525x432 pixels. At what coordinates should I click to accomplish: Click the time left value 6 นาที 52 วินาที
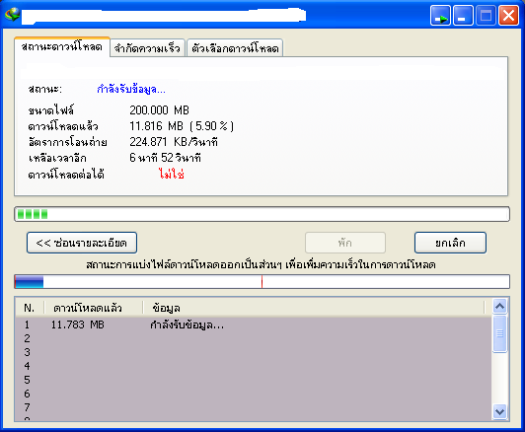pyautogui.click(x=165, y=158)
